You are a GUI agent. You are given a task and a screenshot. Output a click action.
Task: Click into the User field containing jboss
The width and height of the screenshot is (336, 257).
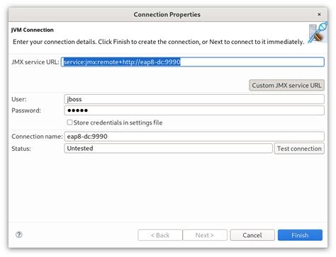tap(194, 99)
